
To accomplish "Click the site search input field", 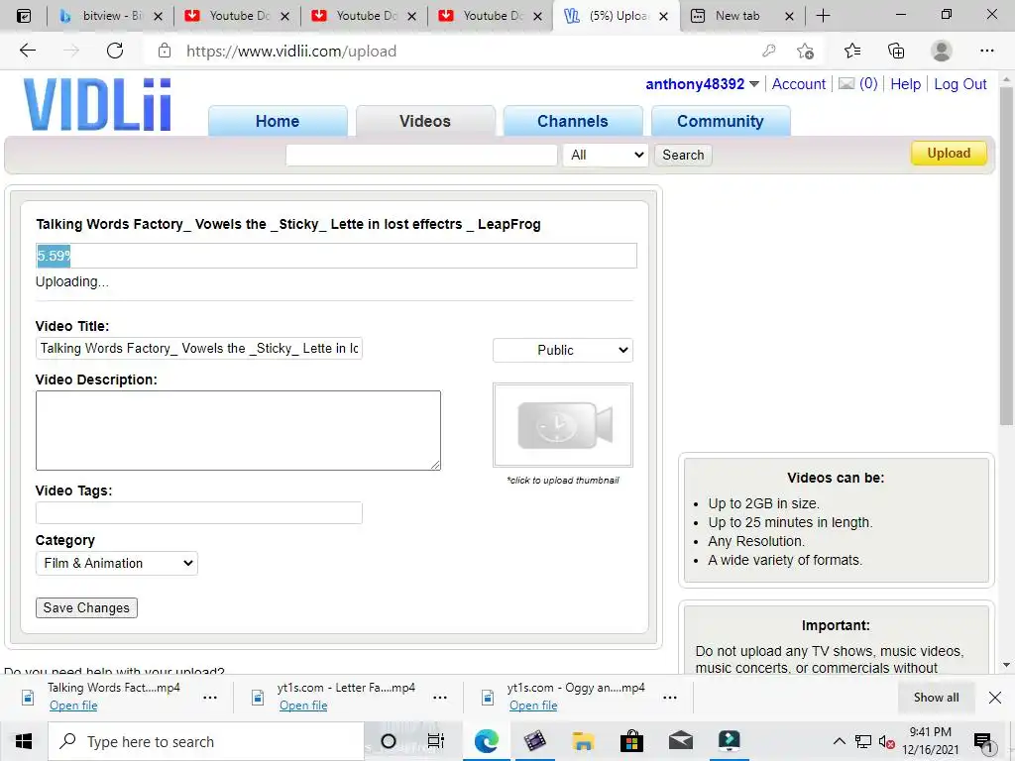I will click(421, 155).
